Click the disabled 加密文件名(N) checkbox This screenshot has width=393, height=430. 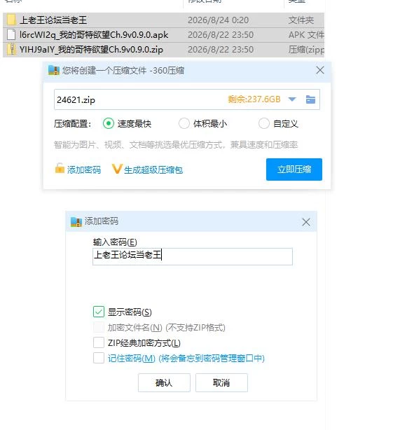pos(99,327)
